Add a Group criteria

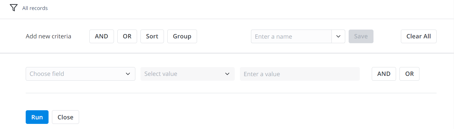182,36
